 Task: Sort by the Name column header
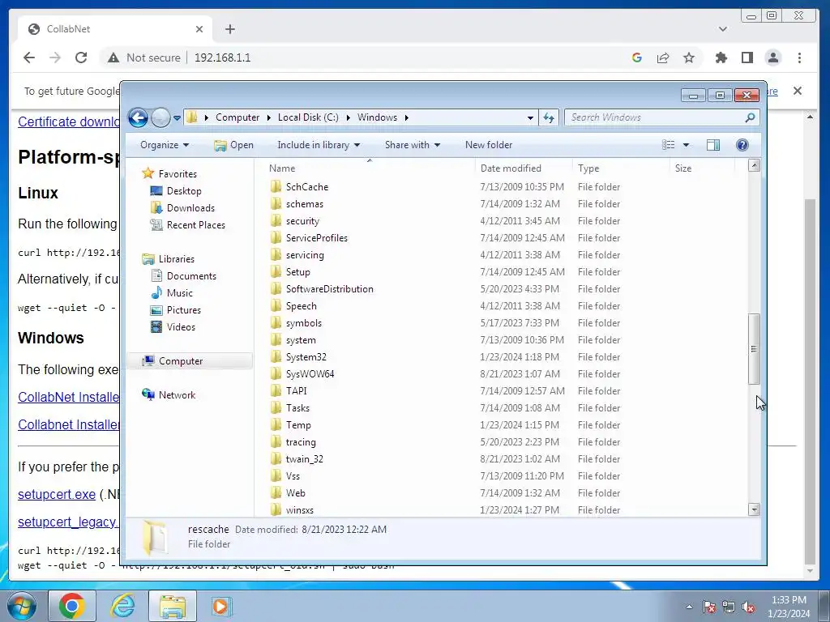[x=369, y=168]
